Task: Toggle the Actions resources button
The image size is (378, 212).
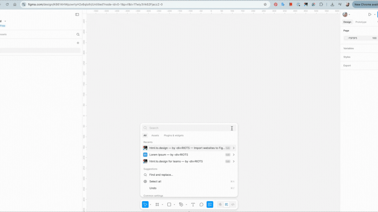Action: click(x=210, y=204)
